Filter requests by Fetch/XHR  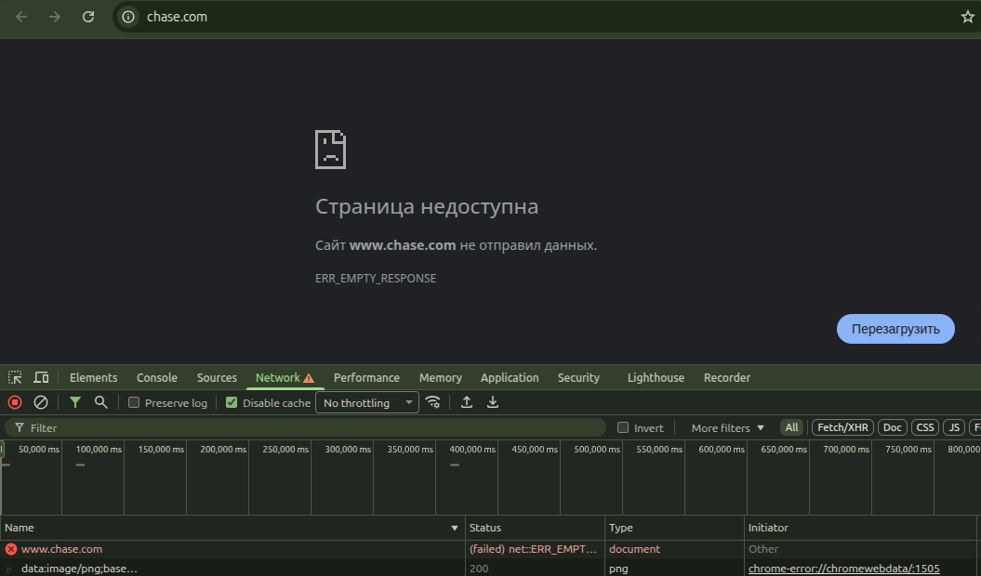tap(842, 427)
